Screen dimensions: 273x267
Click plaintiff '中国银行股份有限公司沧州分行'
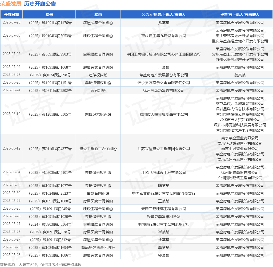163,224
